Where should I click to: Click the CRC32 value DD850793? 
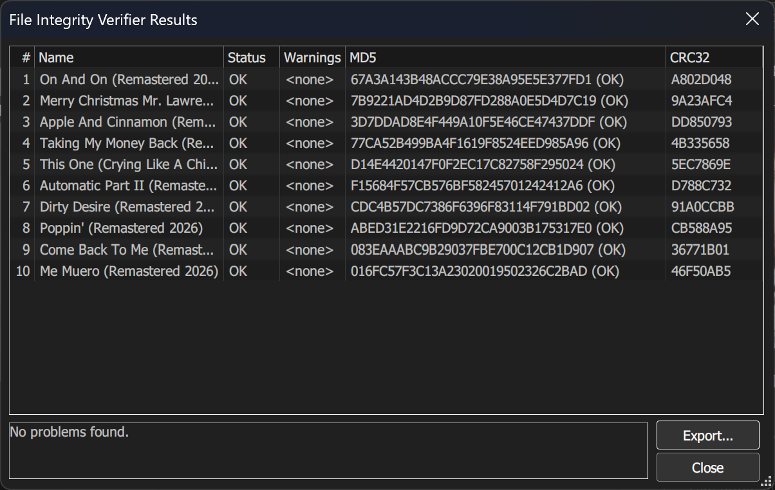702,122
